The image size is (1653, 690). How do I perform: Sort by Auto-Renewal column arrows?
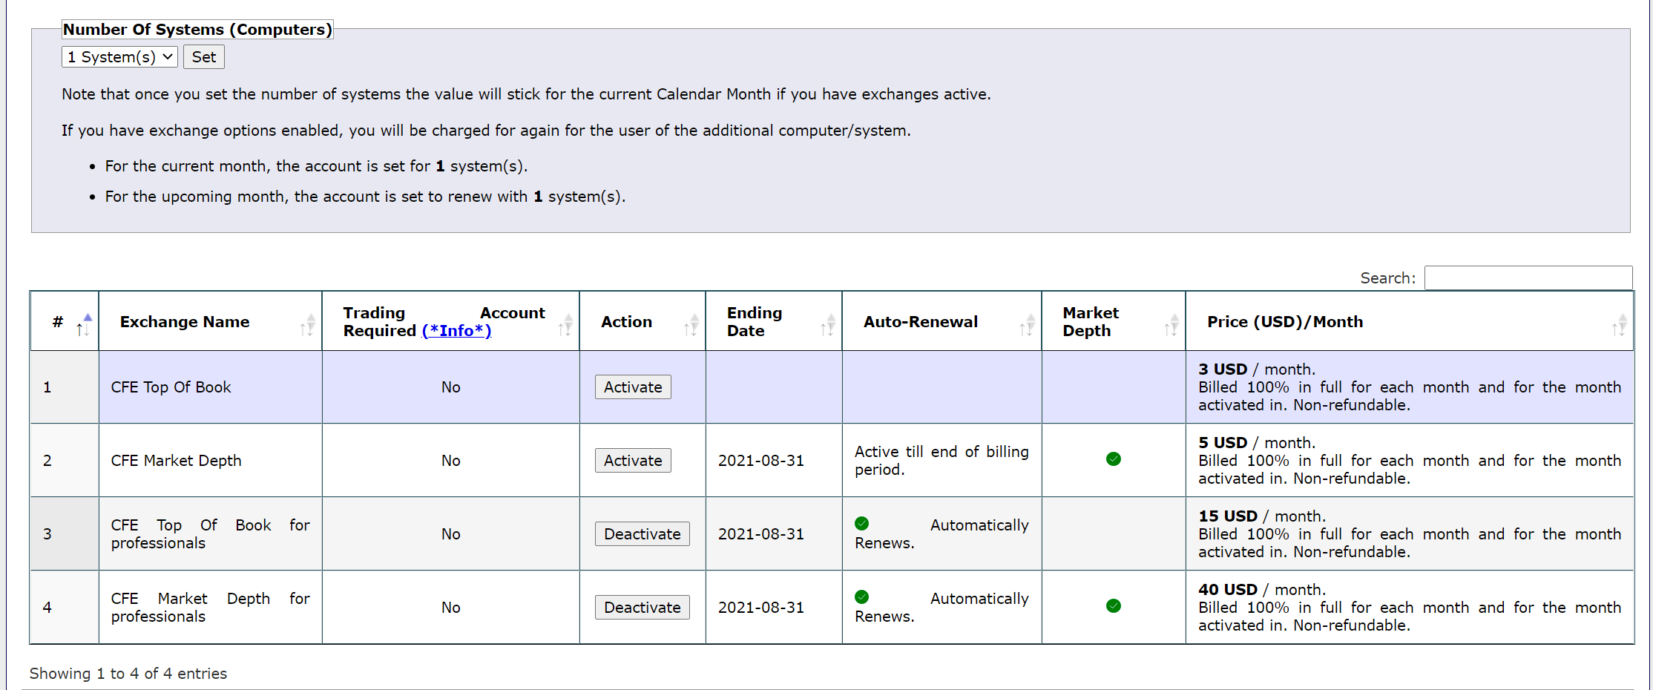click(x=1027, y=324)
